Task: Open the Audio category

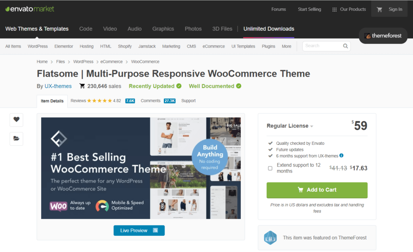Action: point(134,29)
